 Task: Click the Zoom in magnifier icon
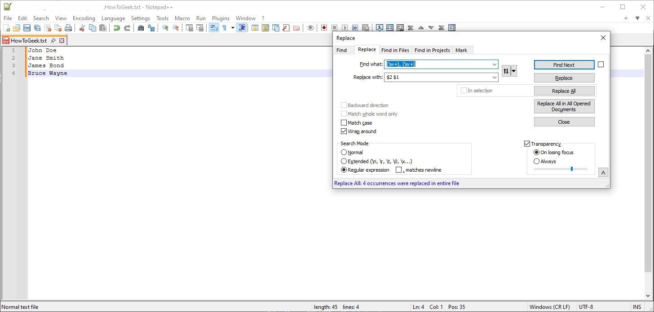pyautogui.click(x=165, y=28)
